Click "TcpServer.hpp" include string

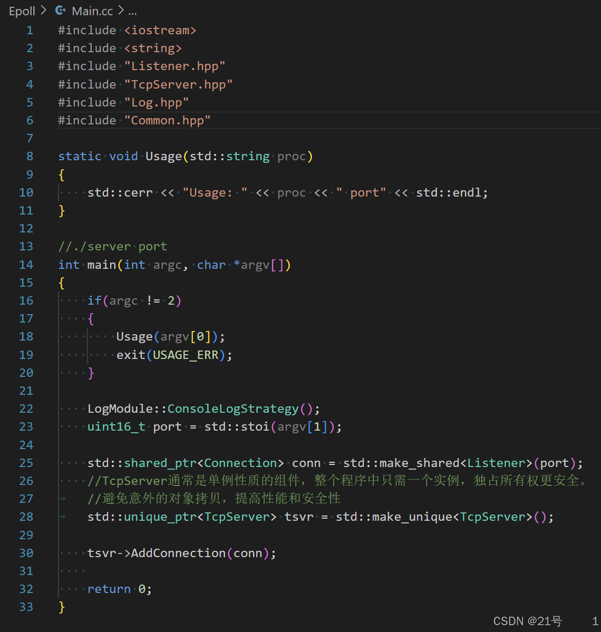tap(178, 85)
